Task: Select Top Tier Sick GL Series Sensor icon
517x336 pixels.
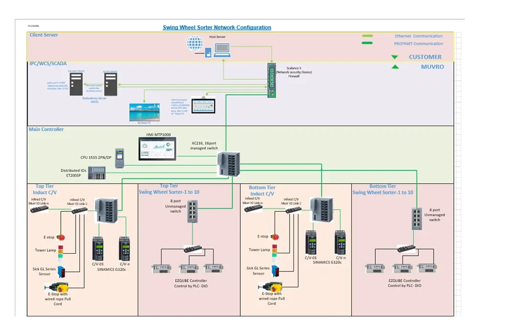Action: (x=62, y=272)
